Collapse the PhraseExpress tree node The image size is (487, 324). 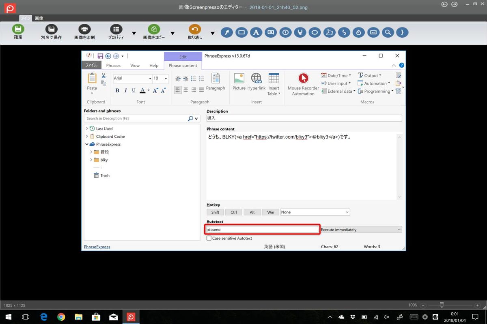pyautogui.click(x=87, y=144)
